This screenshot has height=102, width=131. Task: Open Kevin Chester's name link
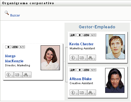pos(82,44)
